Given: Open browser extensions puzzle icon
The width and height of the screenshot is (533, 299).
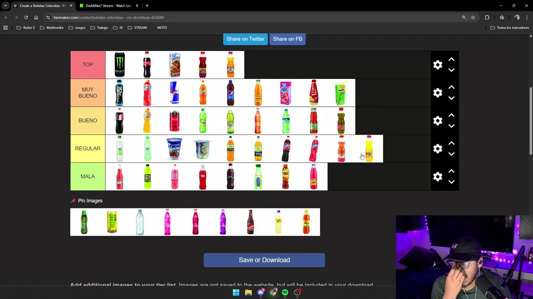Looking at the screenshot, I should coord(487,17).
